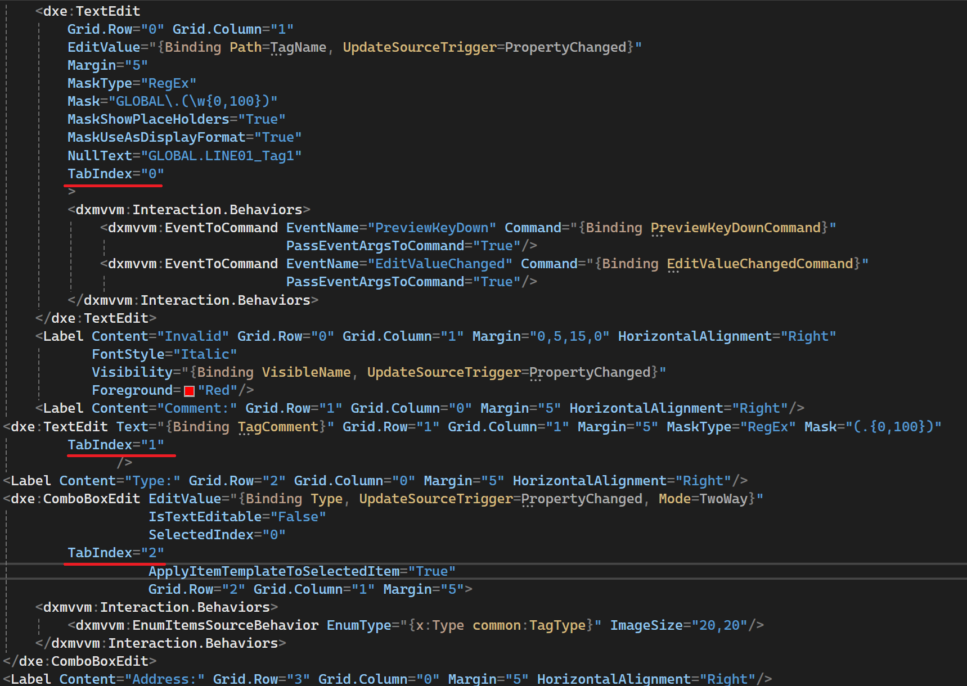Click the common:TagType enum type
Viewport: 967px width, 686px height.
tap(529, 625)
